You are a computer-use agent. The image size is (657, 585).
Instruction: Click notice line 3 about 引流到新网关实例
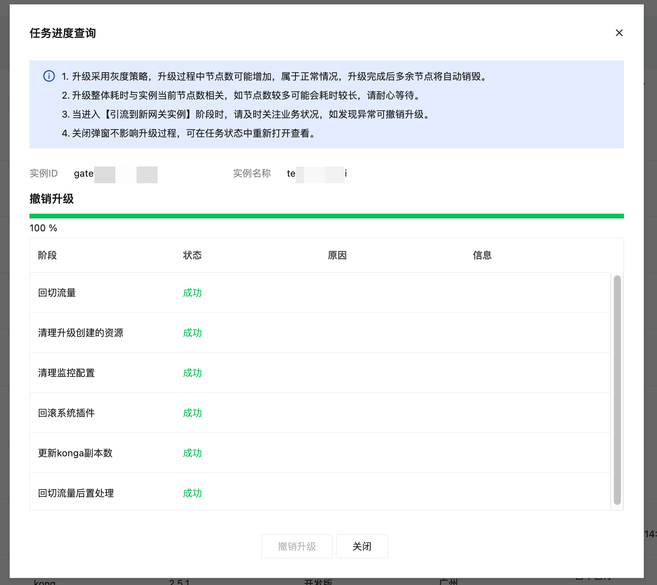(246, 115)
